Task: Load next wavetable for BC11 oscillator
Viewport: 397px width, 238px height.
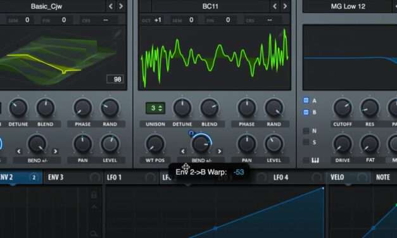Action: (x=285, y=6)
